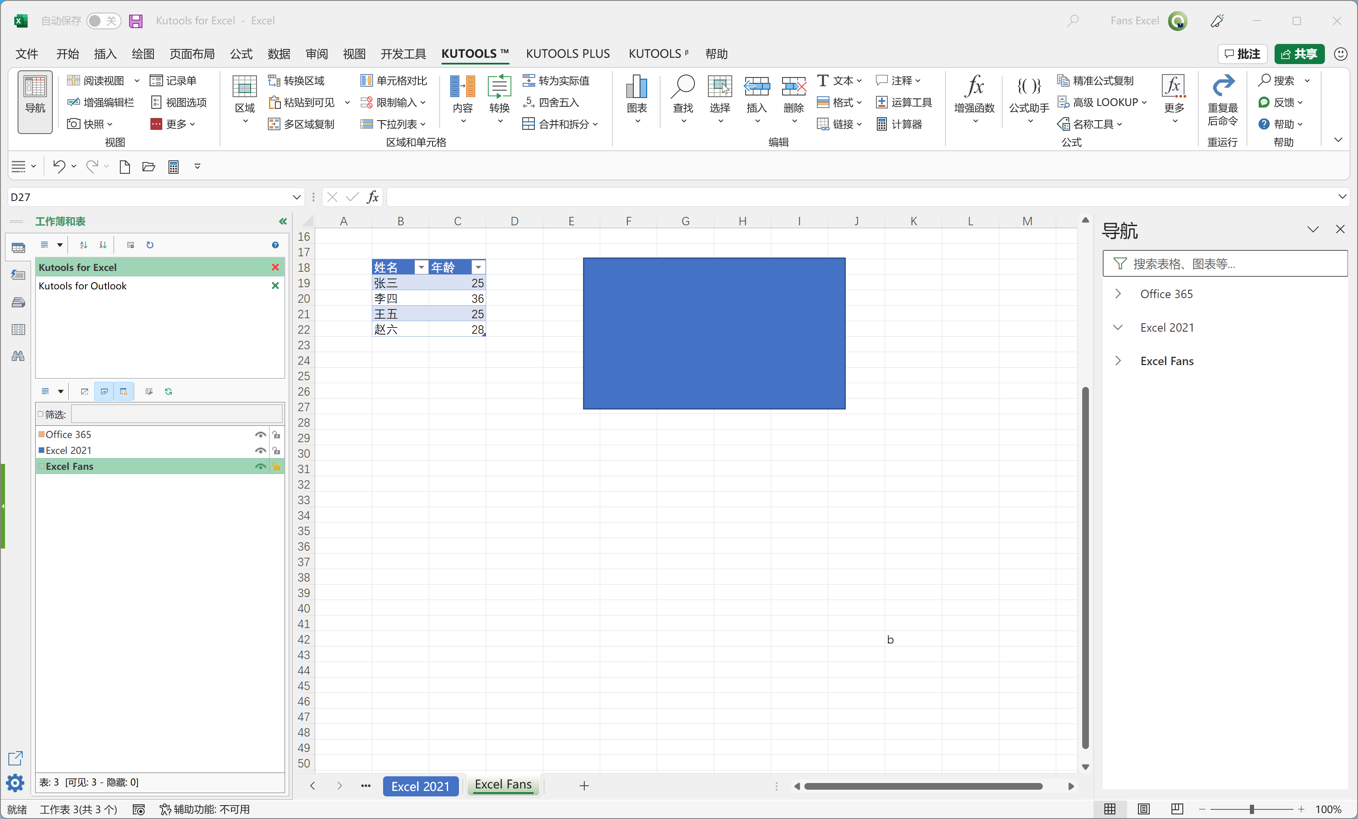Close the Kutools for Outlook workbook entry
Image resolution: width=1358 pixels, height=819 pixels.
275,286
